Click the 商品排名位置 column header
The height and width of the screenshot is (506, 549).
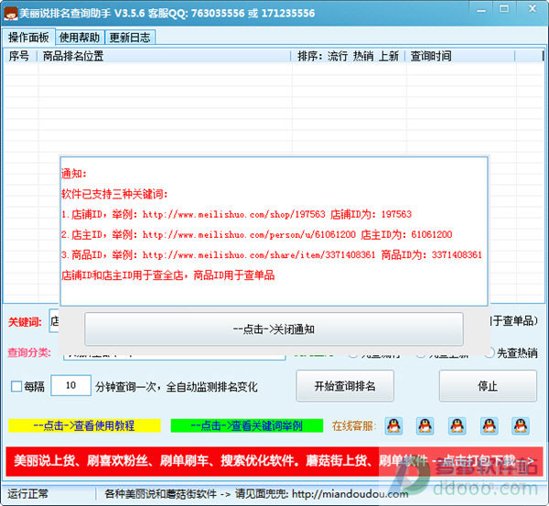(164, 56)
